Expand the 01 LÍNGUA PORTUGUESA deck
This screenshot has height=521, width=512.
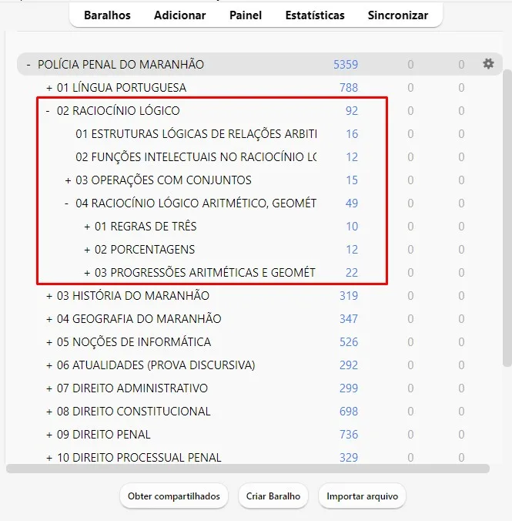[49, 88]
